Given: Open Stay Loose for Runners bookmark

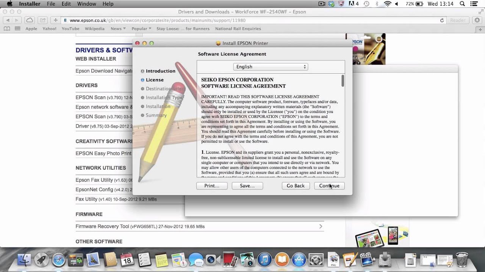Looking at the screenshot, I should 183,29.
